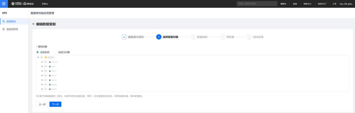The image size is (355, 113).
Task: Expand the demo tree node
Action: point(42,62)
